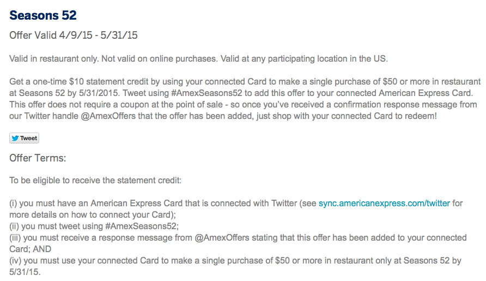Click the Offer Terms: heading
486x281 pixels.
38,158
